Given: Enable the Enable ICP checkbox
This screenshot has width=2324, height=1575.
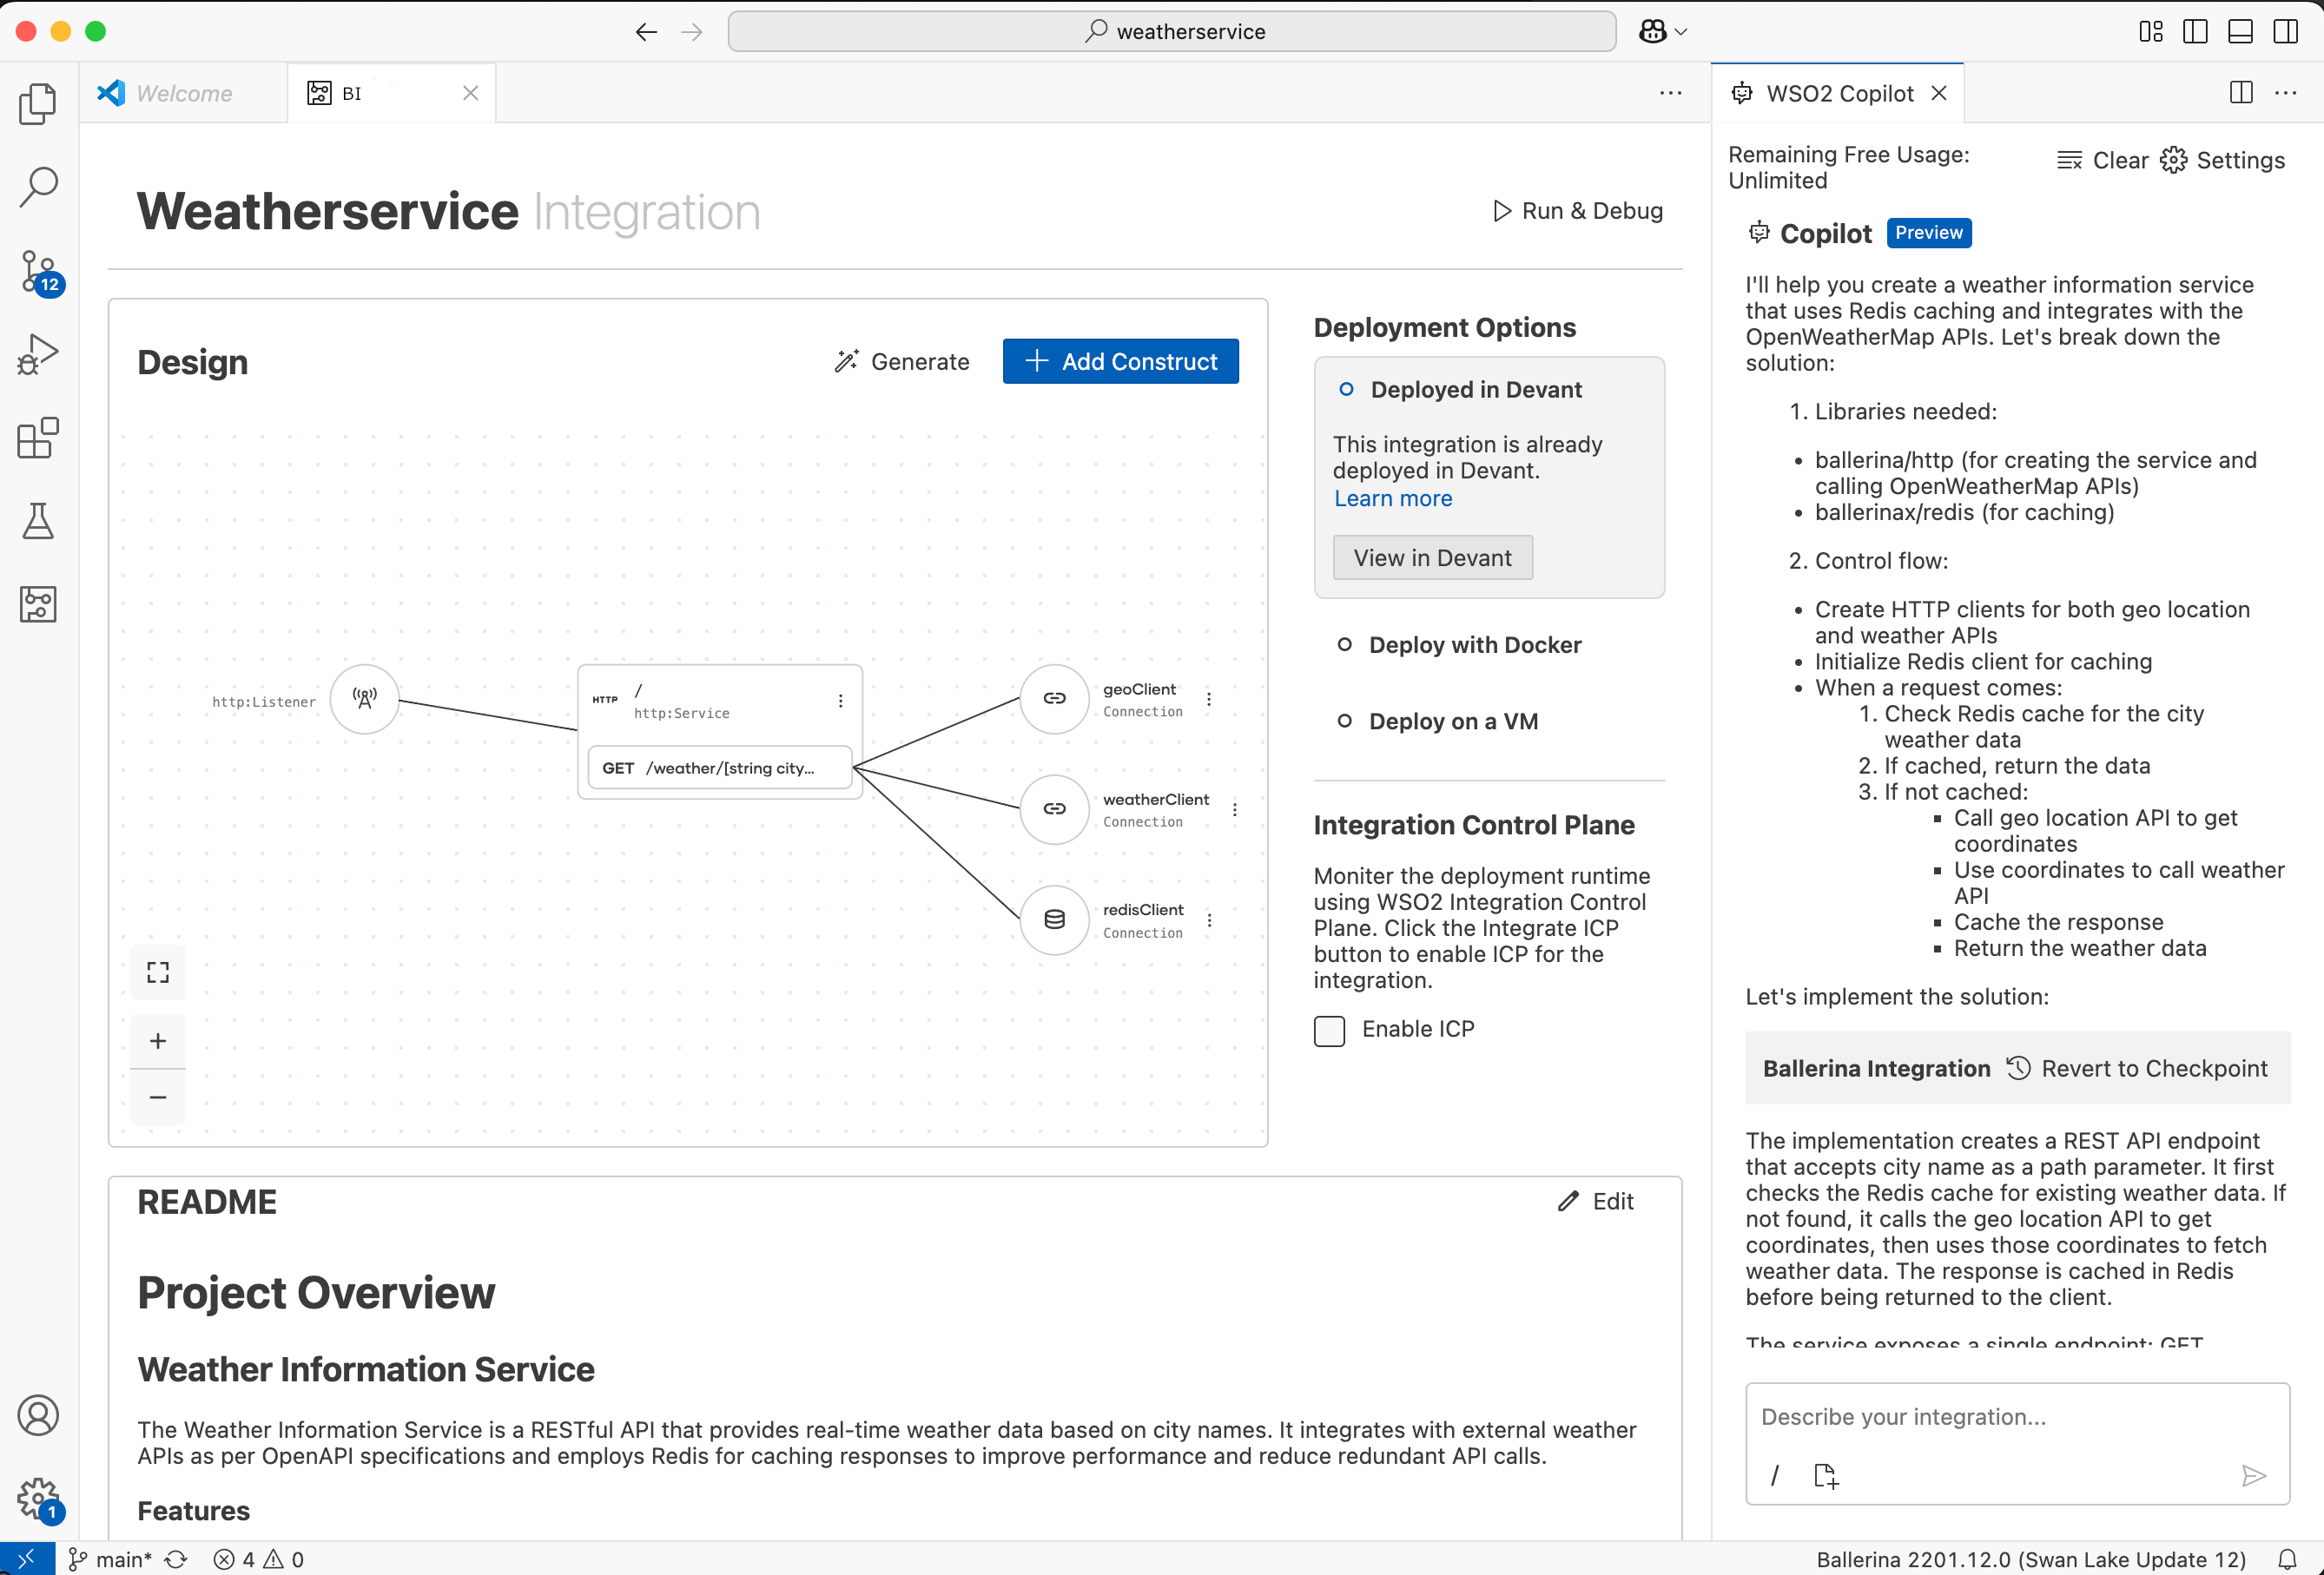Looking at the screenshot, I should point(1329,1030).
